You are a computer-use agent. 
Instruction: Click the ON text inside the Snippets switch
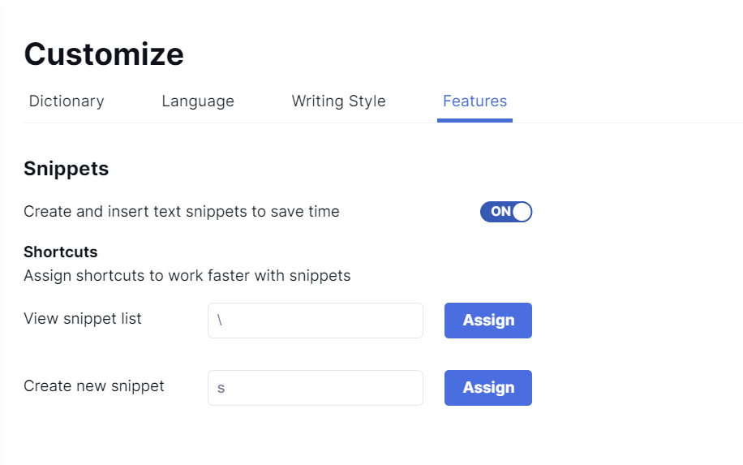coord(500,212)
